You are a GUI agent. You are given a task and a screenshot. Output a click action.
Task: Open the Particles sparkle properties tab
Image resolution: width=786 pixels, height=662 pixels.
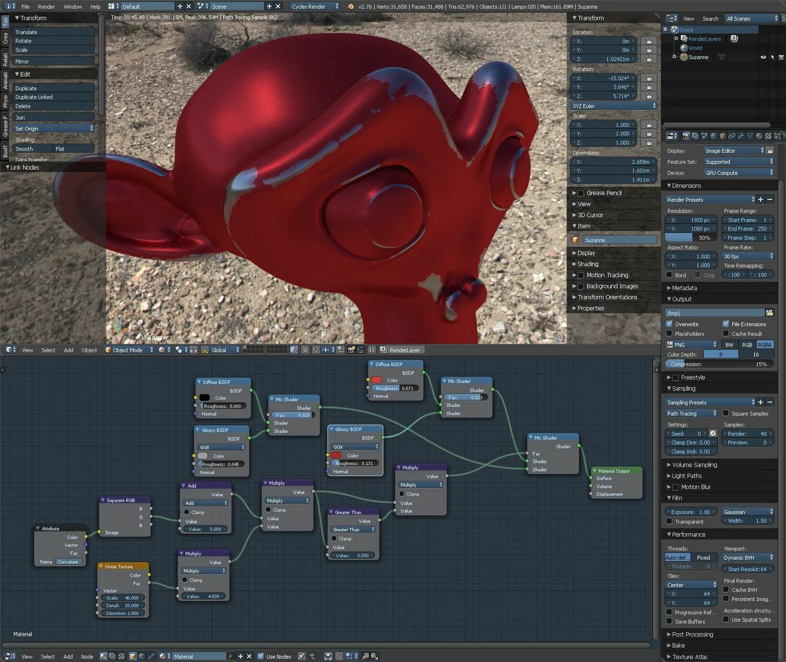777,136
